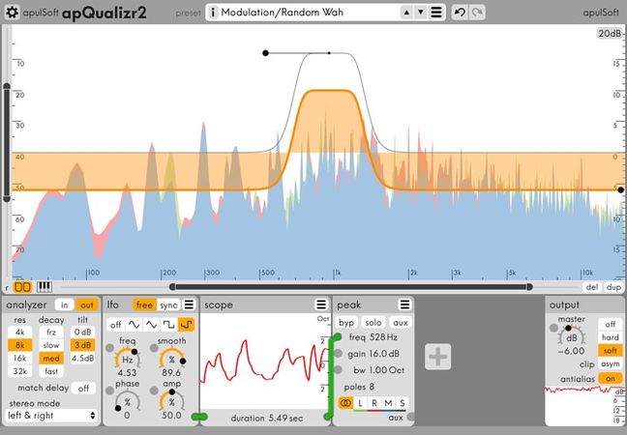Click the preset info icon
The image size is (627, 435).
pos(213,13)
